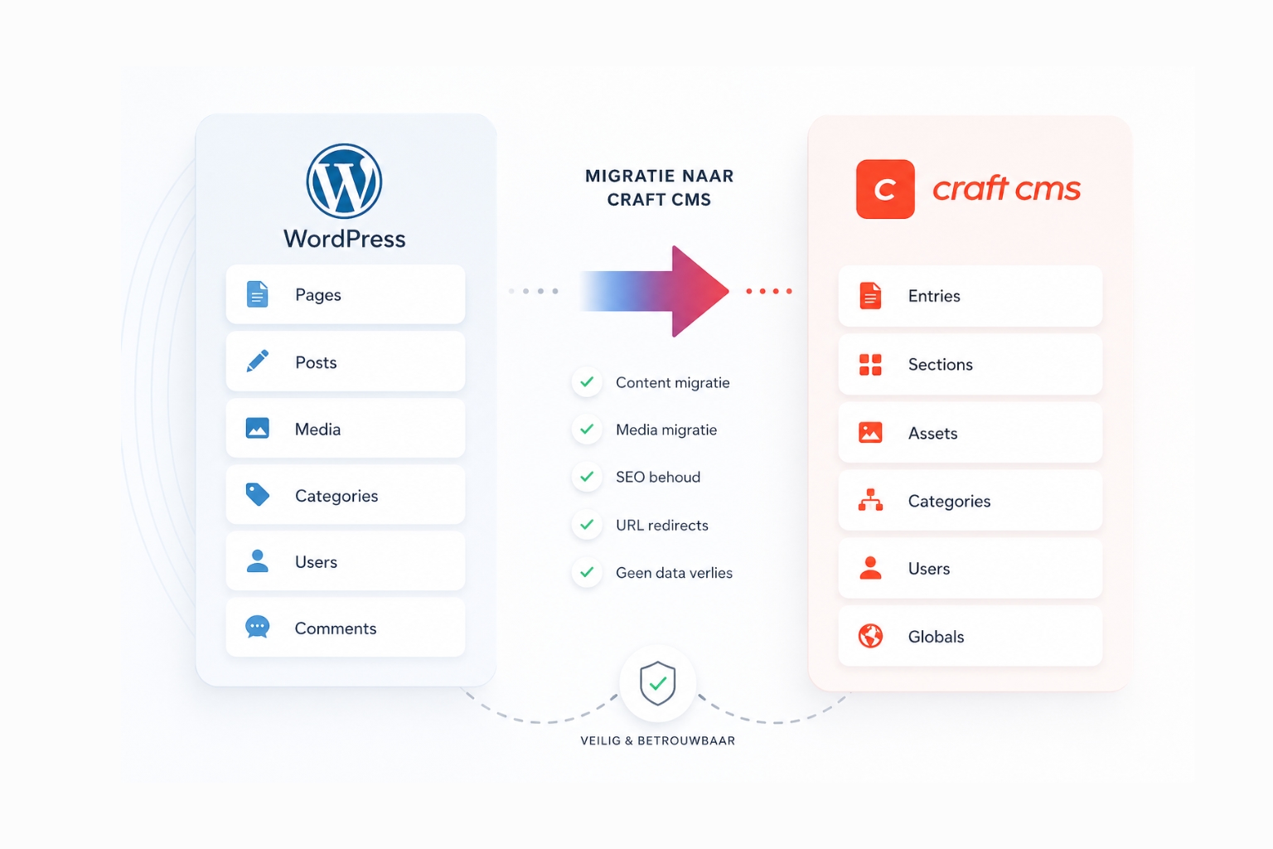This screenshot has height=849, width=1273.
Task: Click checkmark beside Media migratie
Action: pos(587,429)
